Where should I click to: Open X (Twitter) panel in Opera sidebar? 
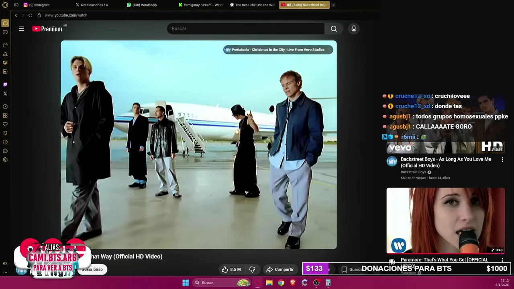pos(5,93)
